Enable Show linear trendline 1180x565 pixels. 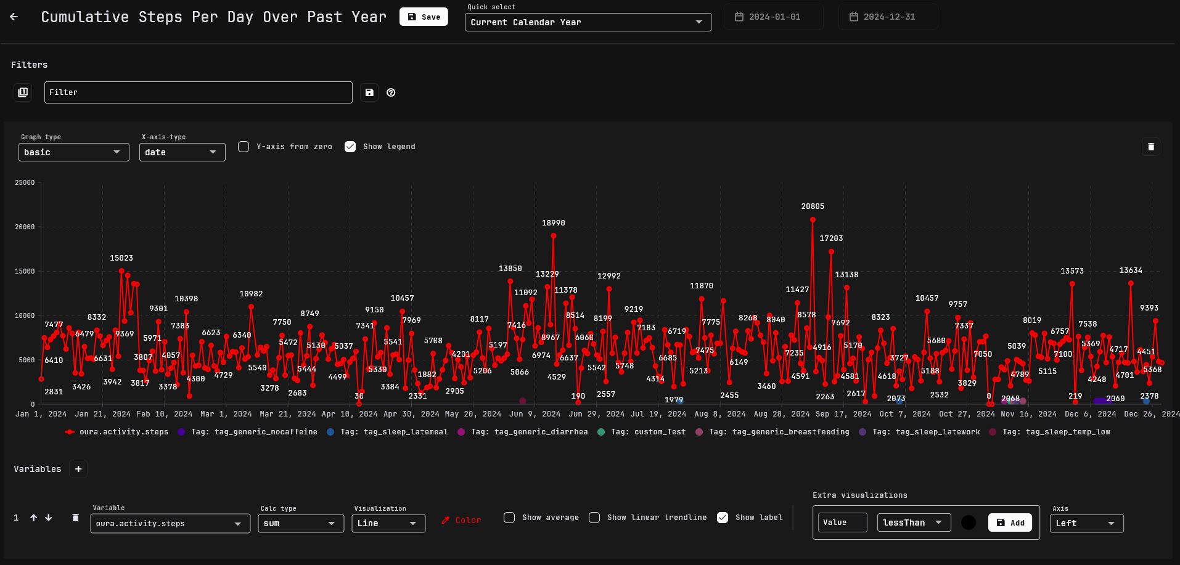coord(594,518)
